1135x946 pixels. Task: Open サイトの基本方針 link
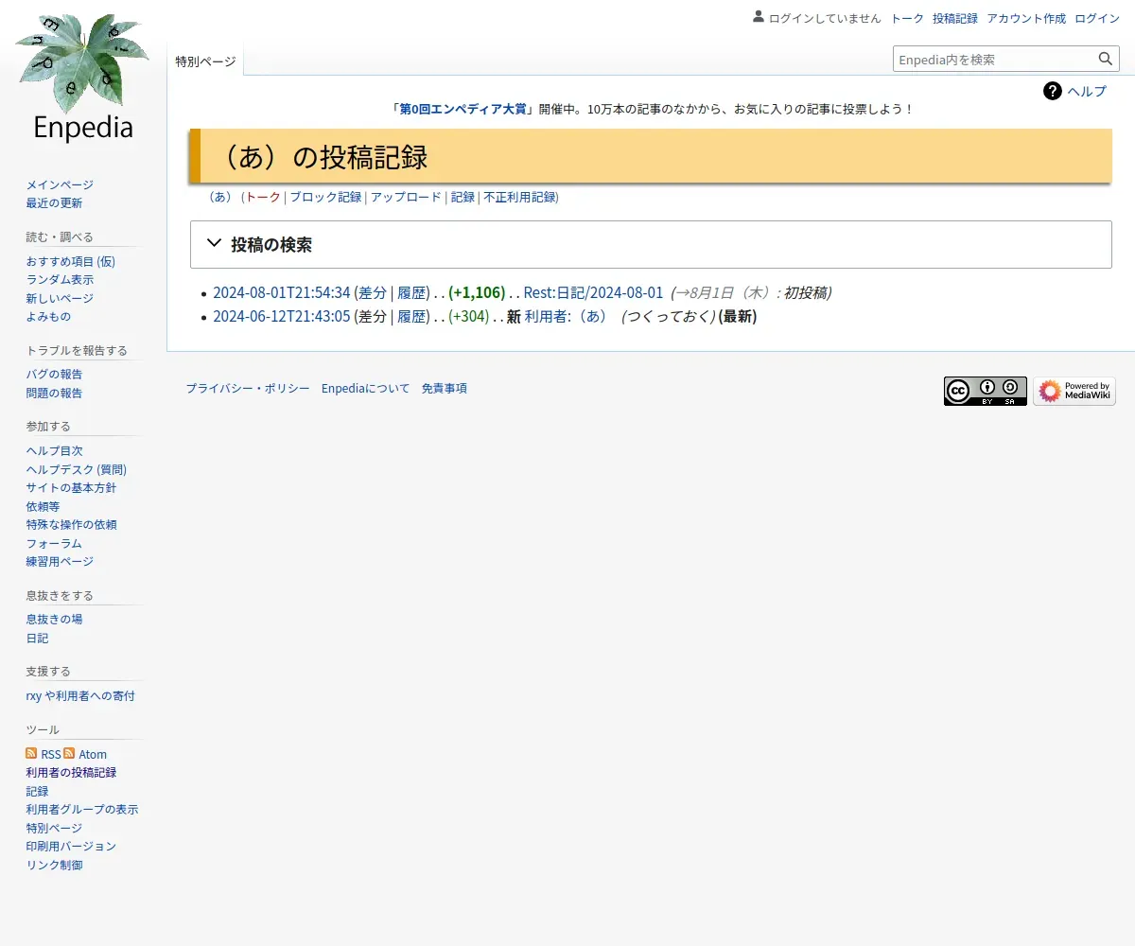71,487
